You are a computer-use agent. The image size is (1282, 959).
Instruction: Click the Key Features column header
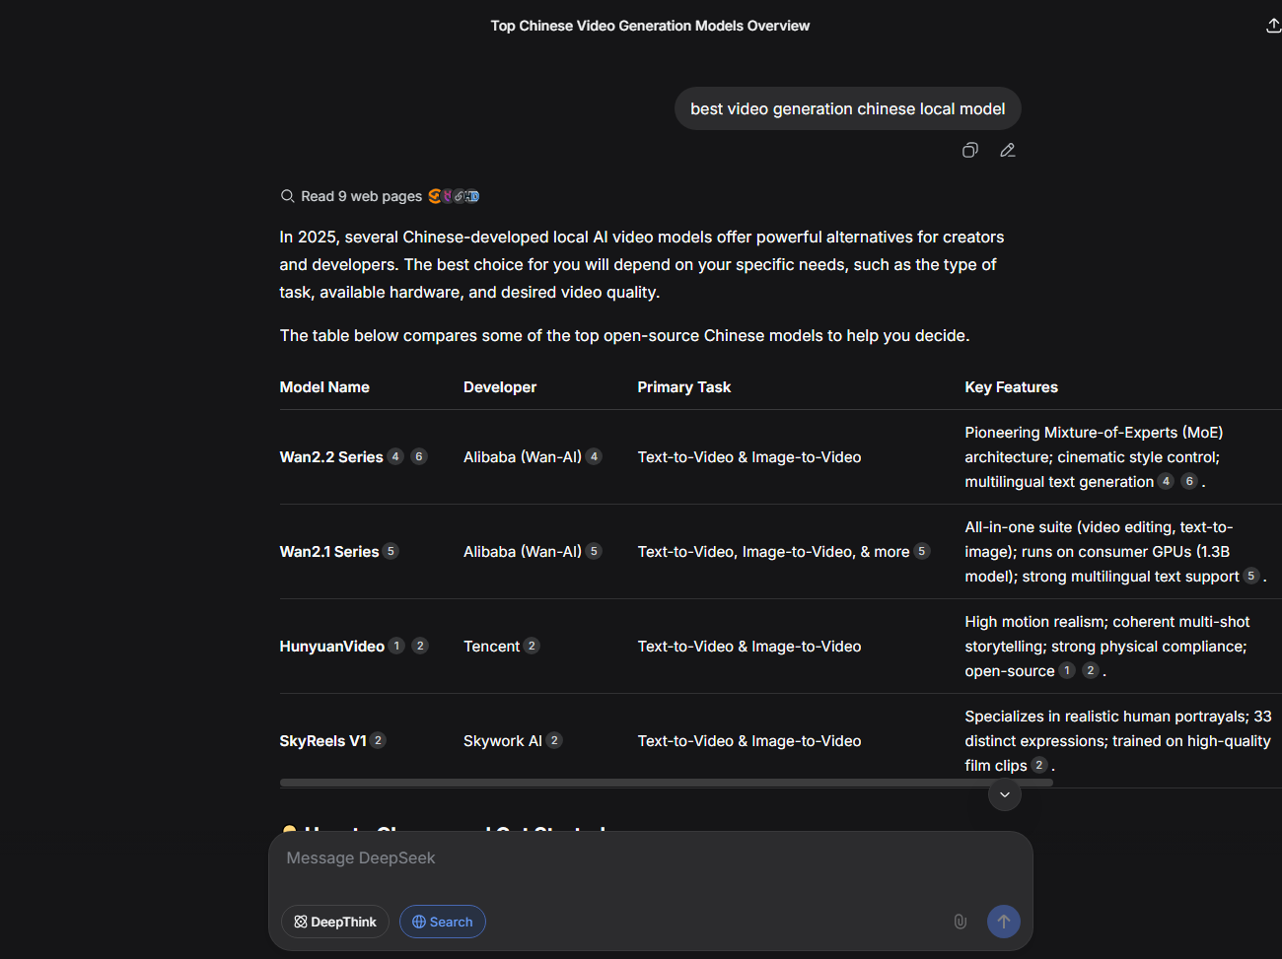point(1011,387)
